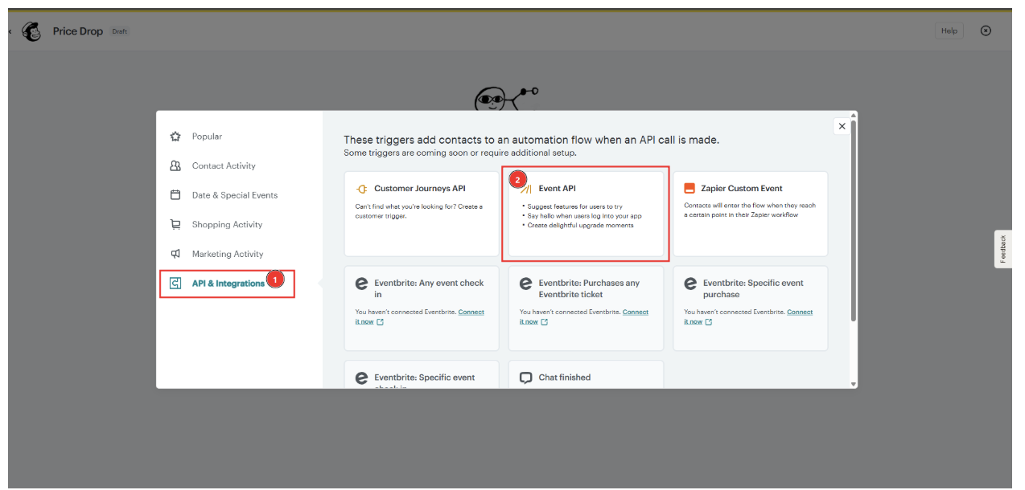1025x490 pixels.
Task: Click the dialog scrollbar down arrow
Action: pos(854,384)
